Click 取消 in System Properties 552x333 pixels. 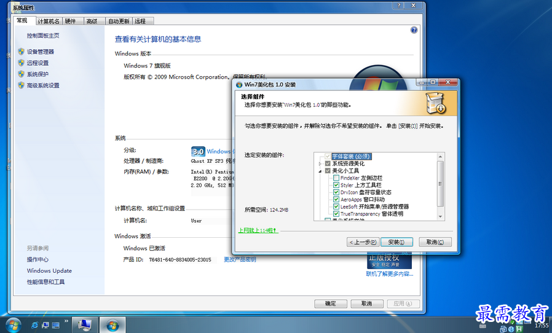coord(366,304)
